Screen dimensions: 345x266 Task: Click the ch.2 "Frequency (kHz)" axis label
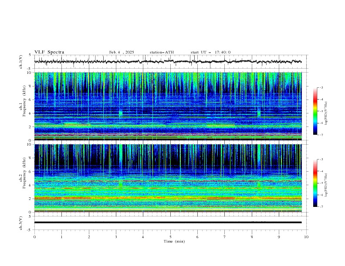tap(24, 173)
